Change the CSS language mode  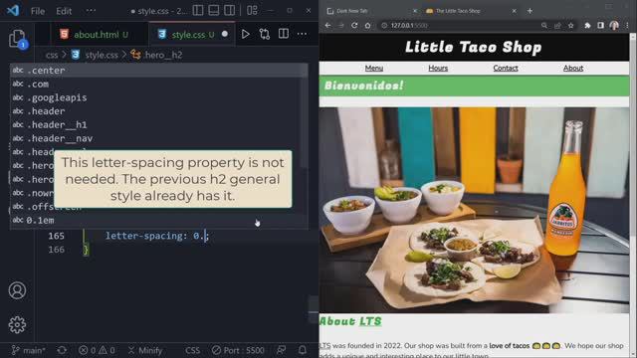192,350
